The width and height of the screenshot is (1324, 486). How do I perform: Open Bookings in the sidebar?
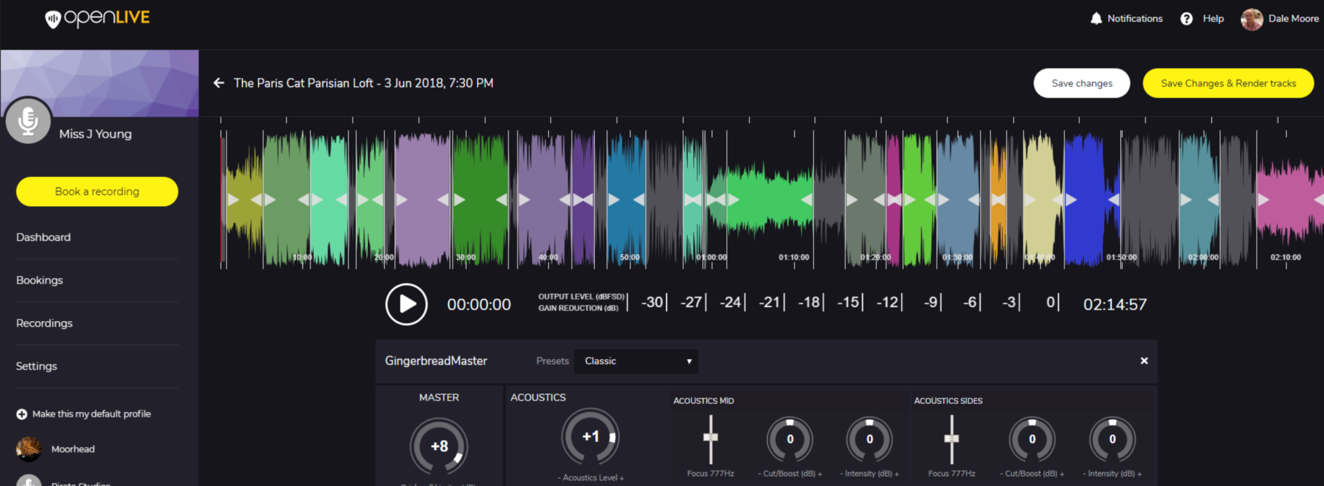(x=39, y=280)
